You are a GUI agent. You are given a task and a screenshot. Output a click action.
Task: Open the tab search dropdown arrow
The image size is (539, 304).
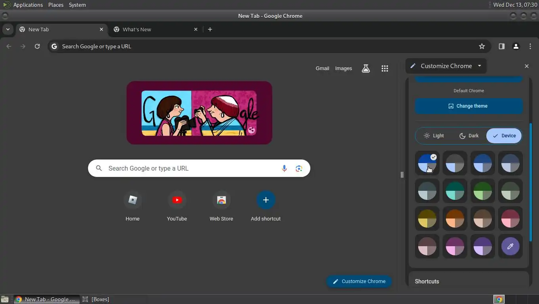click(x=8, y=29)
